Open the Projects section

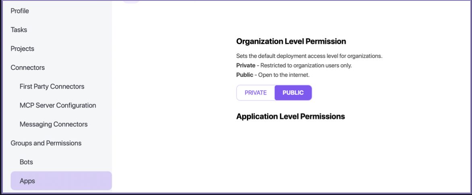pyautogui.click(x=23, y=49)
